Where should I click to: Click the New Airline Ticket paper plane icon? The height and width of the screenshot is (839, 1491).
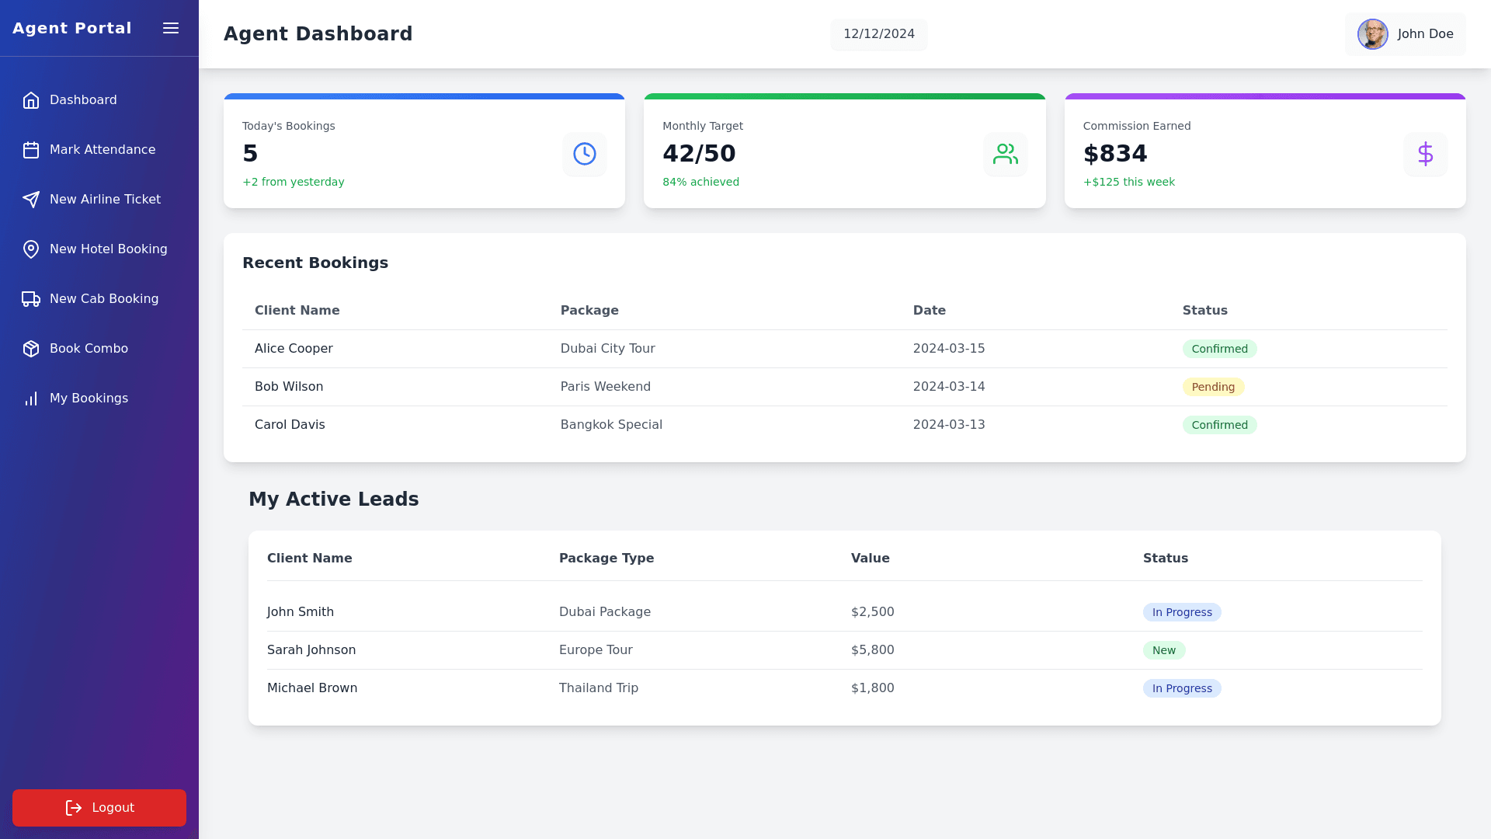(31, 199)
